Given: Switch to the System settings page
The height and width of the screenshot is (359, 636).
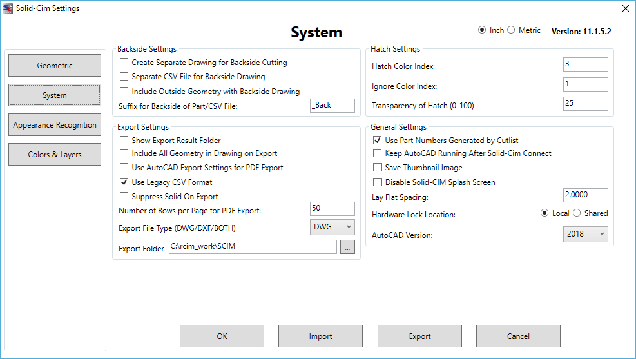Looking at the screenshot, I should click(x=55, y=95).
